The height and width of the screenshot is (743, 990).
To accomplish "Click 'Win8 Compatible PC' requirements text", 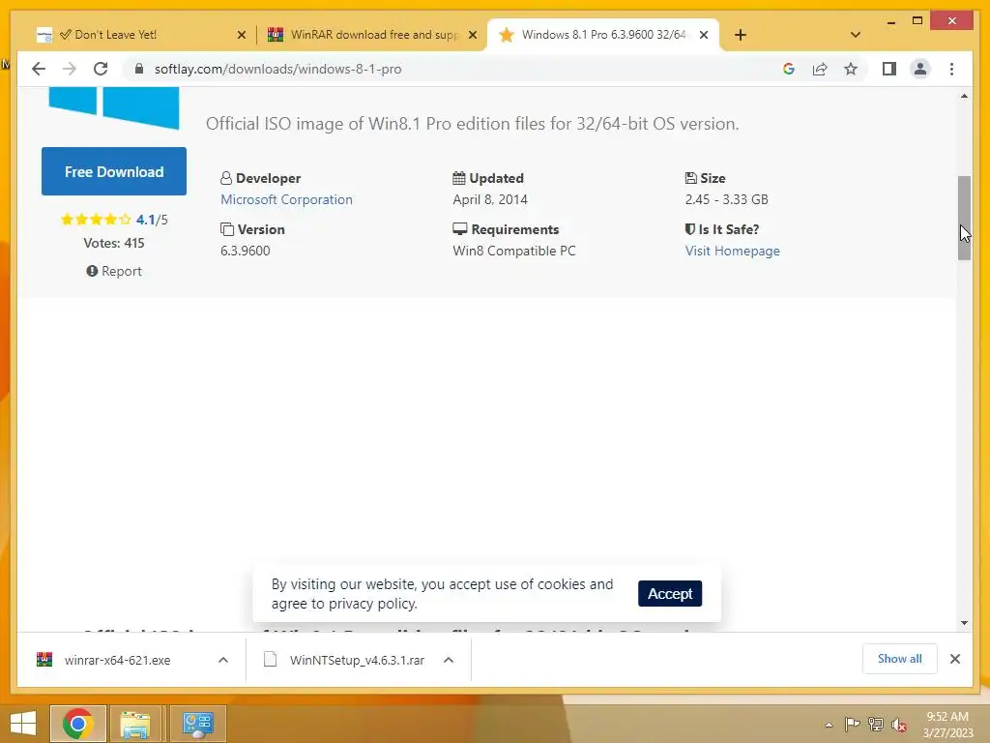I will [x=514, y=251].
